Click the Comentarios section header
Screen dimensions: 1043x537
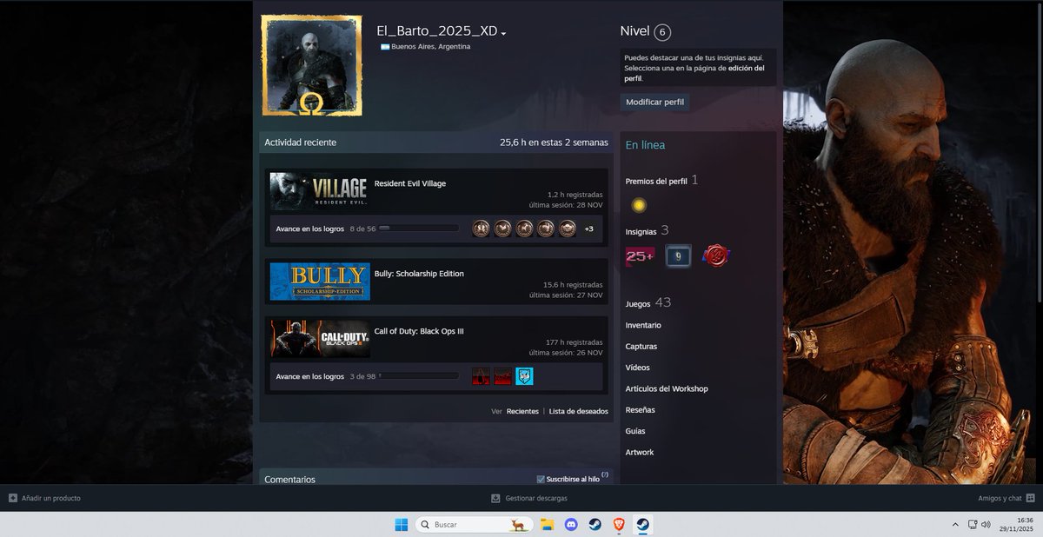[289, 480]
